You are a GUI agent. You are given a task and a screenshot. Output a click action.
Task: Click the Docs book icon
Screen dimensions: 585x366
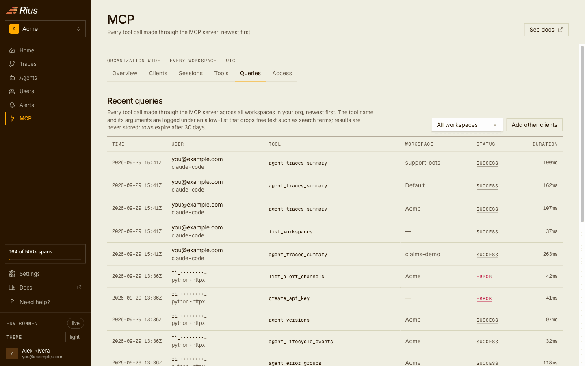(12, 288)
